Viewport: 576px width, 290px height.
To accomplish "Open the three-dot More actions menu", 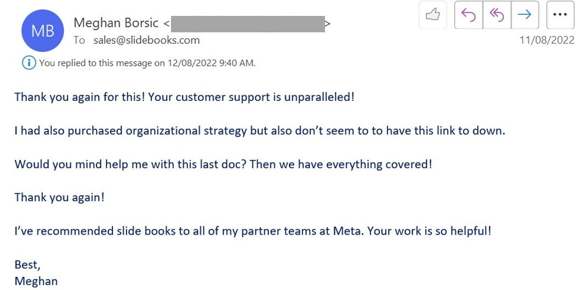I will (560, 15).
